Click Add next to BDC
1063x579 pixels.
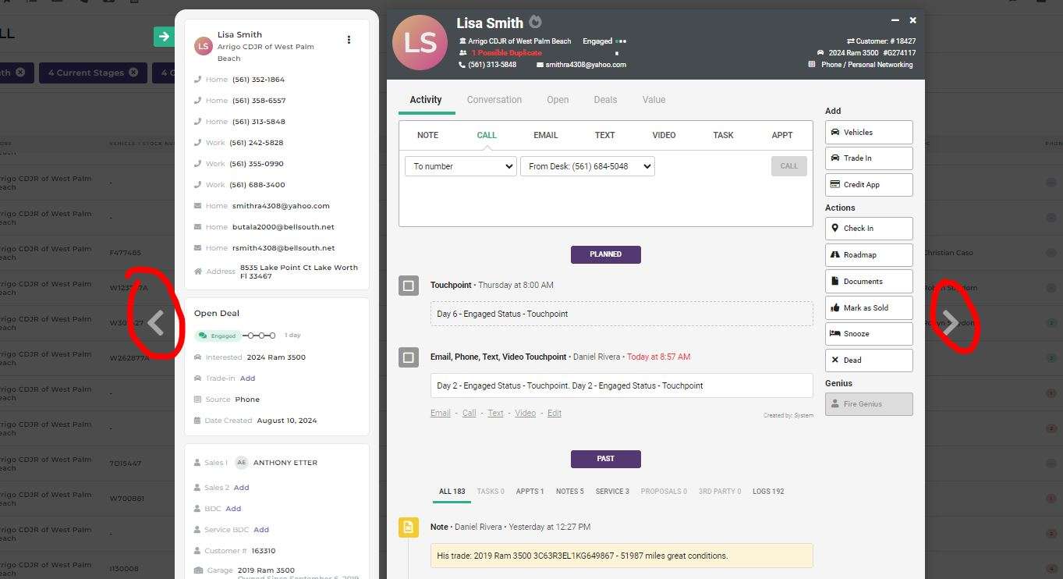(233, 509)
